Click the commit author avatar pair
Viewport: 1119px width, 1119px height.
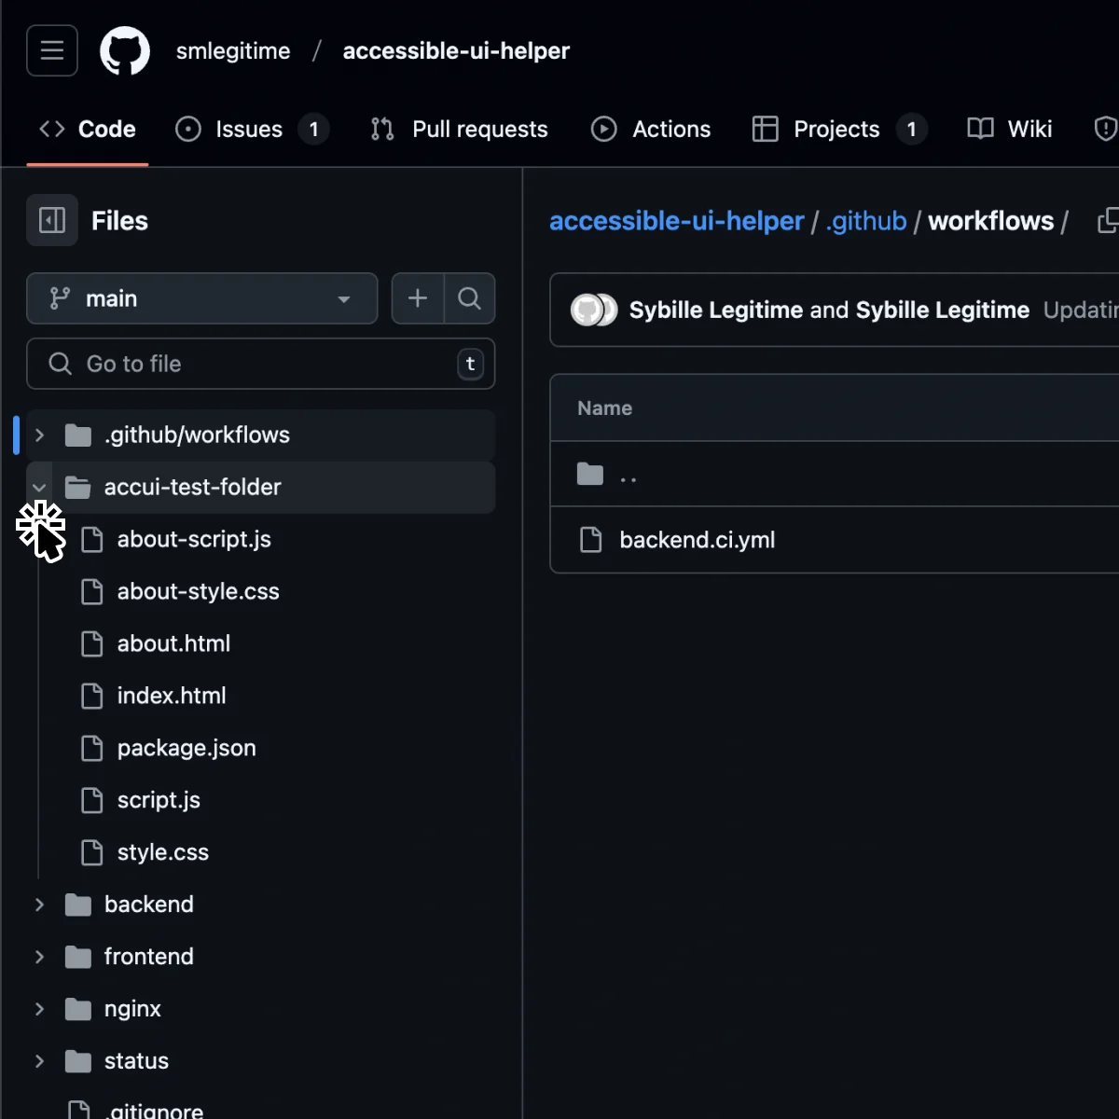[594, 310]
